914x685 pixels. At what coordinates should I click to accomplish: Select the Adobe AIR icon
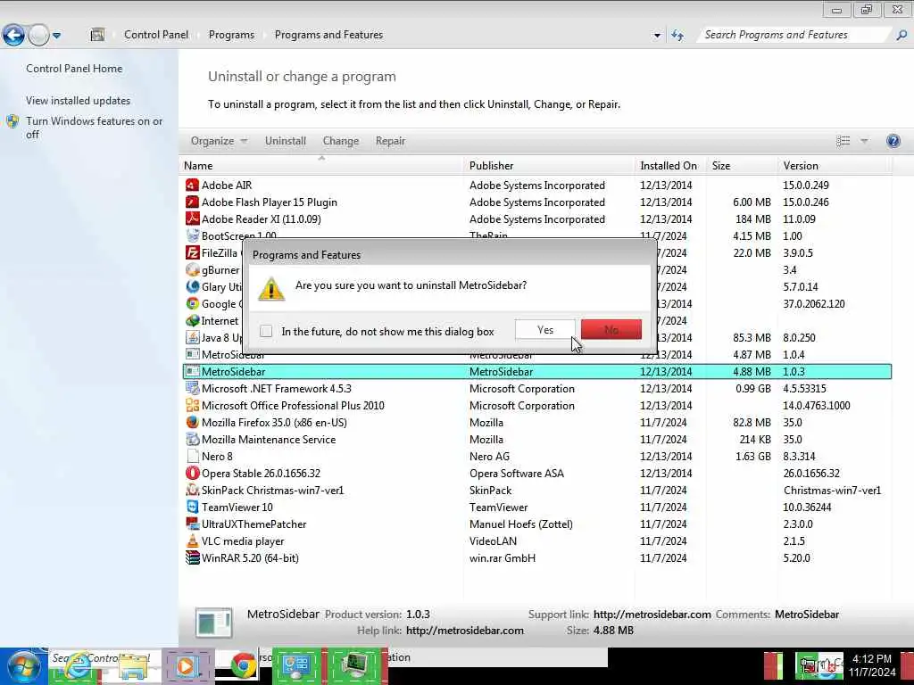tap(193, 186)
